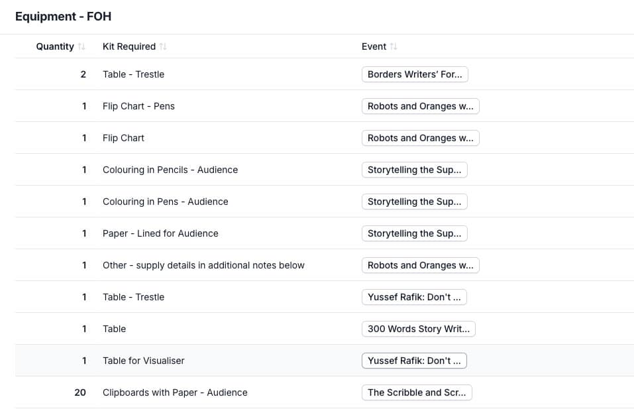Select Table - Trestle text with quantity 1
This screenshot has width=634, height=411.
coord(133,297)
